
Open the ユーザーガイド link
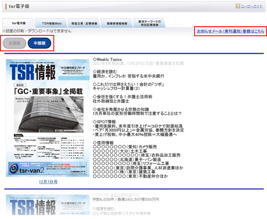[252, 6]
